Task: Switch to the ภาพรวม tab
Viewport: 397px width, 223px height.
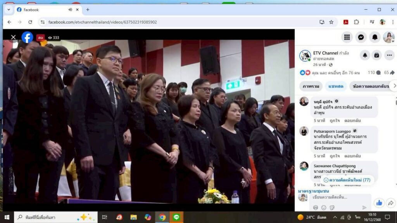Action: [x=311, y=86]
